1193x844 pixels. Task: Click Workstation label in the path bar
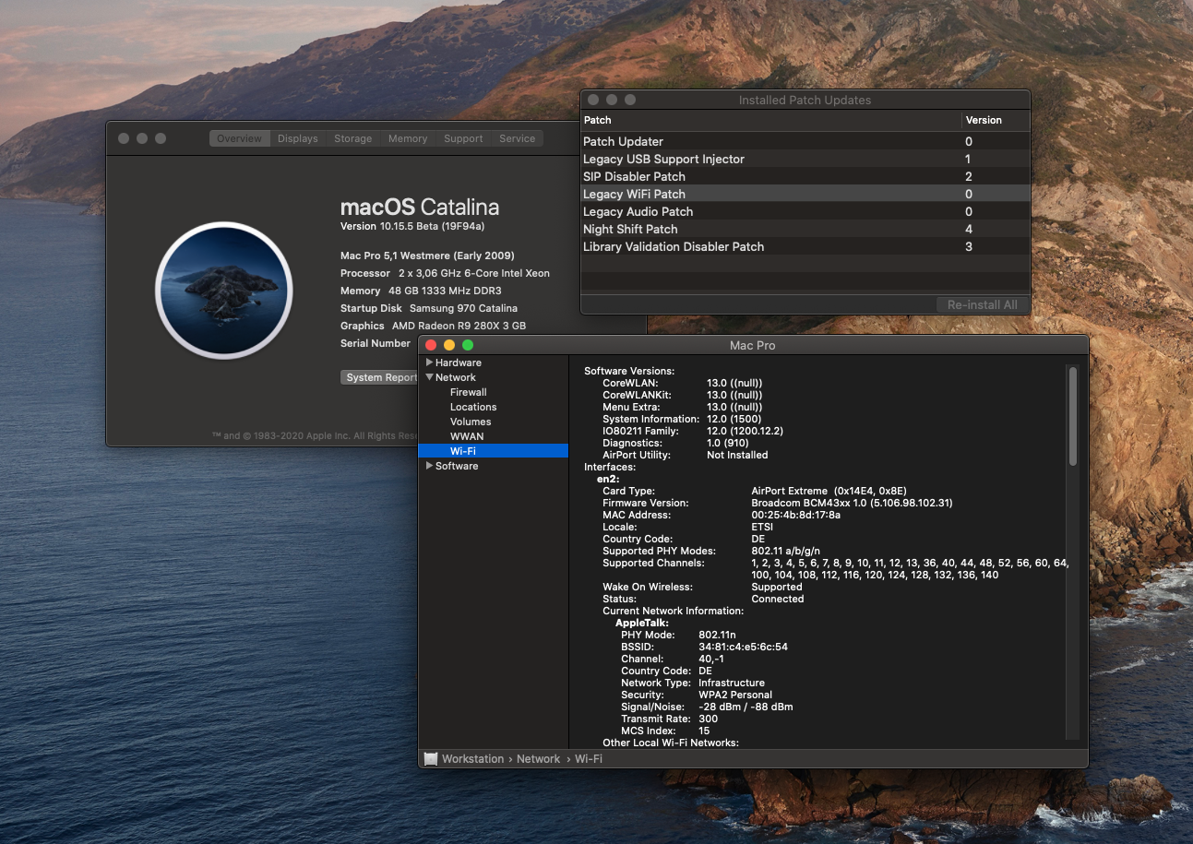(x=472, y=758)
